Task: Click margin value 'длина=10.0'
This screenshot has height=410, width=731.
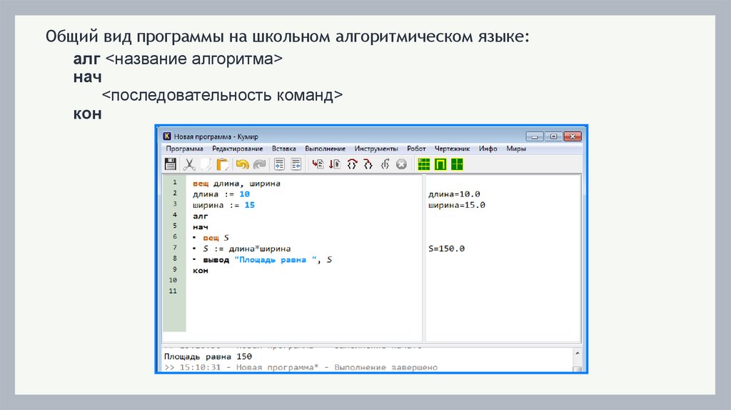Action: [454, 194]
